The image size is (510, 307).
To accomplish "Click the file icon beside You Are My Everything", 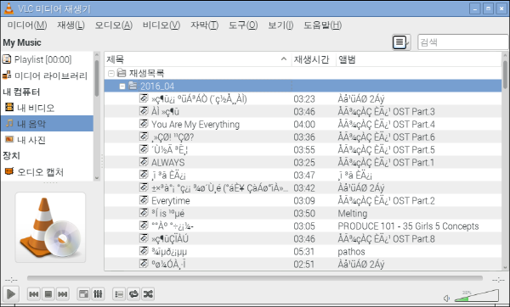I will pyautogui.click(x=144, y=124).
